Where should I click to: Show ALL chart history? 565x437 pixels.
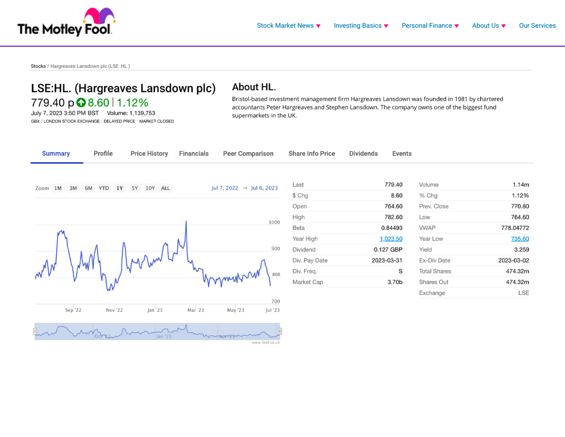click(165, 188)
